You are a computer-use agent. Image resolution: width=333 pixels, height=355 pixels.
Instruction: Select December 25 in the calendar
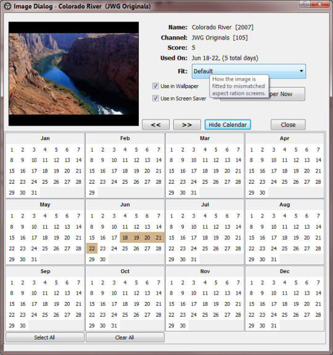coord(284,315)
